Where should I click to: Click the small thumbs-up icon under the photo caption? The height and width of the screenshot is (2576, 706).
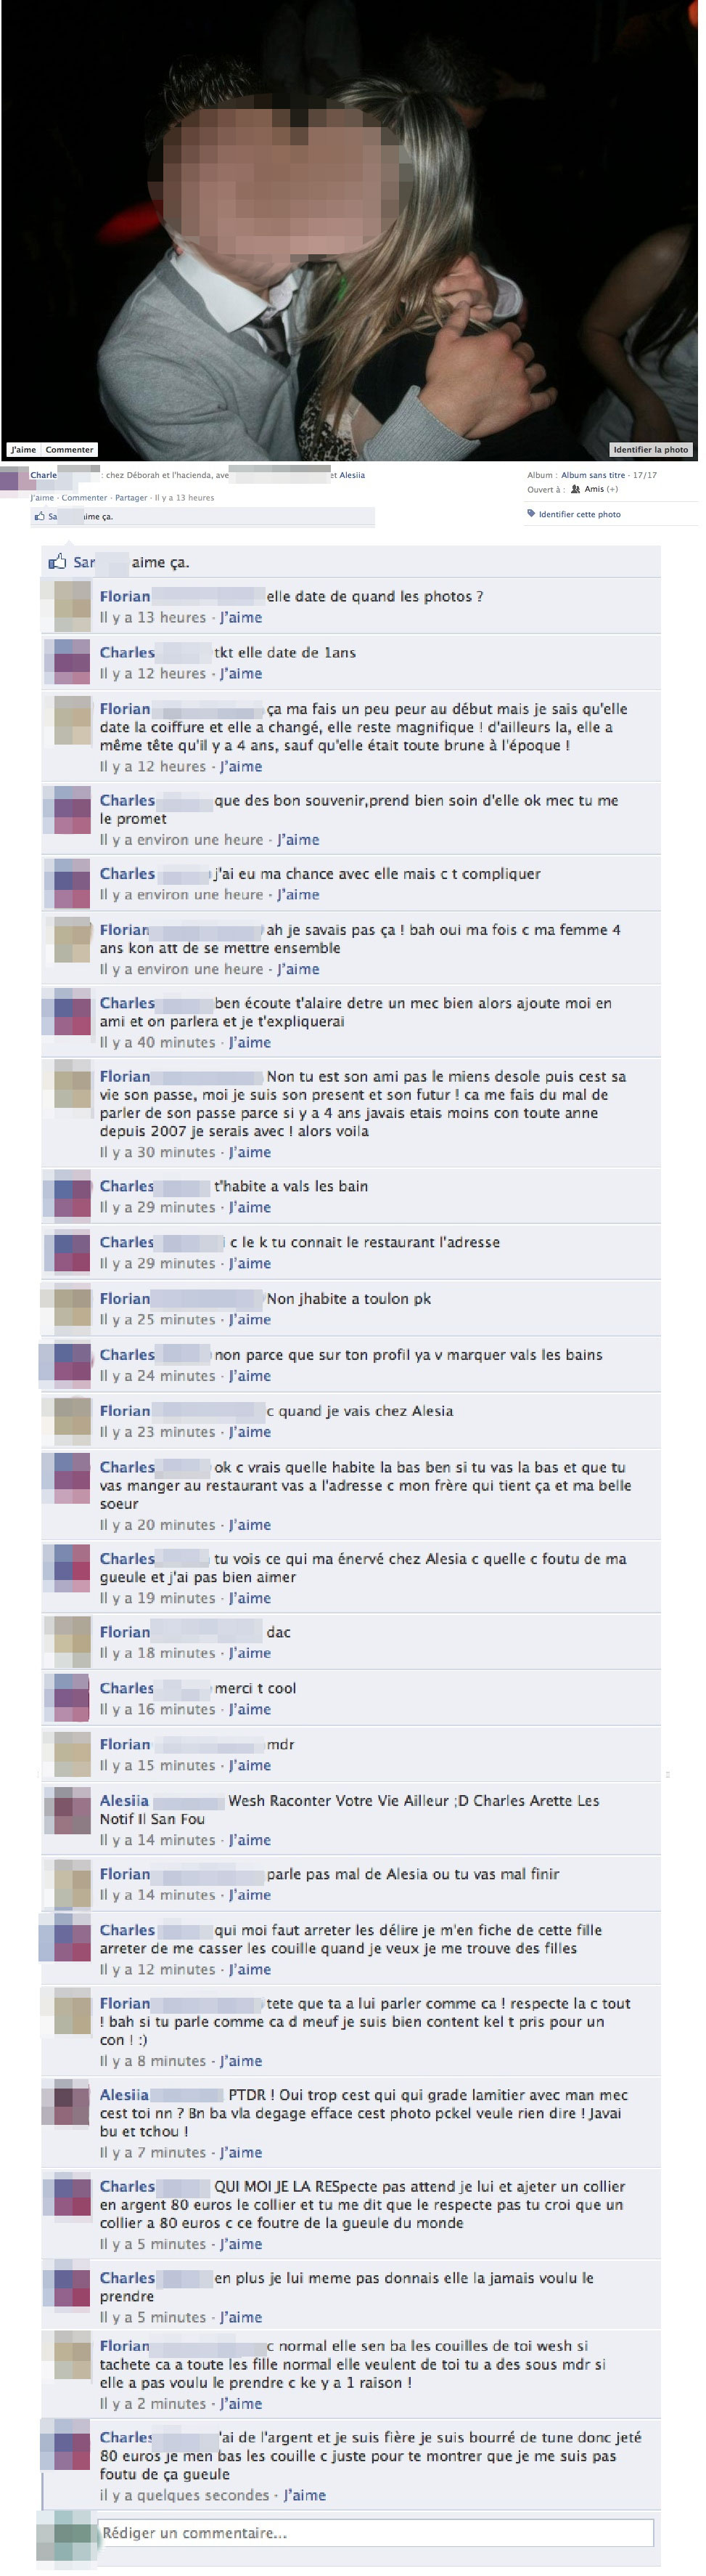point(40,517)
